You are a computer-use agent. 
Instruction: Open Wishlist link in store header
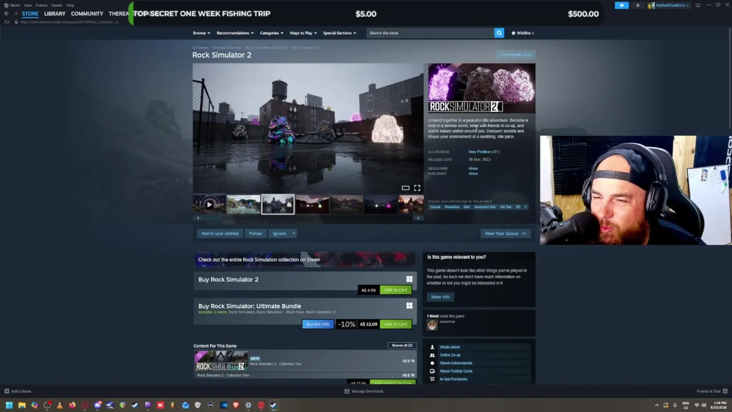[x=522, y=33]
